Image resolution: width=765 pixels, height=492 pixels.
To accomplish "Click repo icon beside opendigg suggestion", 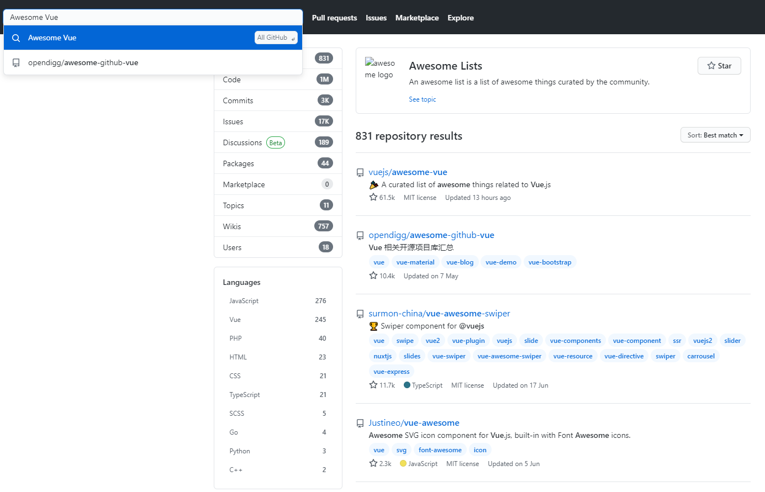I will click(x=16, y=63).
